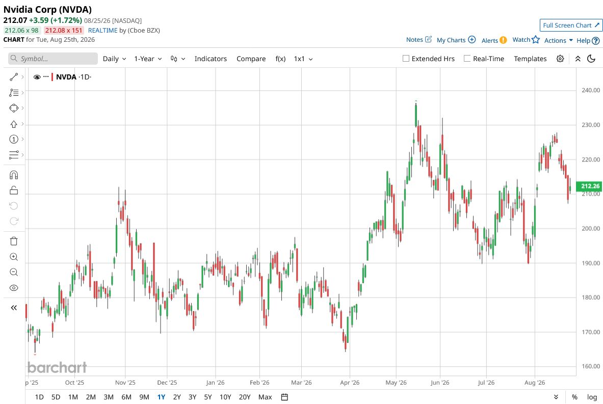Screen dimensions: 603x404
Task: Click the Symbol search field
Action: tap(53, 59)
